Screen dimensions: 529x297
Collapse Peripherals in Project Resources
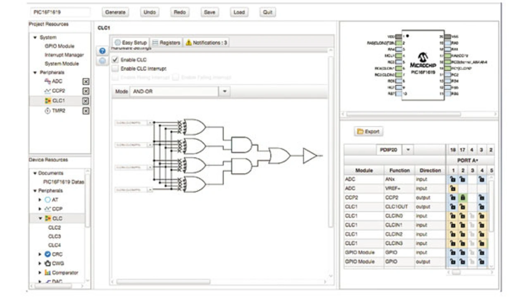pyautogui.click(x=35, y=72)
